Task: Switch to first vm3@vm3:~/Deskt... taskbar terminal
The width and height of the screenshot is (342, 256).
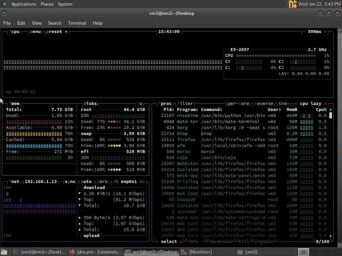Action: (39, 252)
